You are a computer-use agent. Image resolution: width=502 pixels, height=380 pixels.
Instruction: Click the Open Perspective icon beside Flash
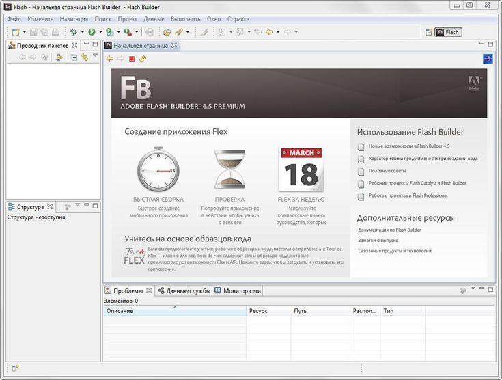coord(429,32)
